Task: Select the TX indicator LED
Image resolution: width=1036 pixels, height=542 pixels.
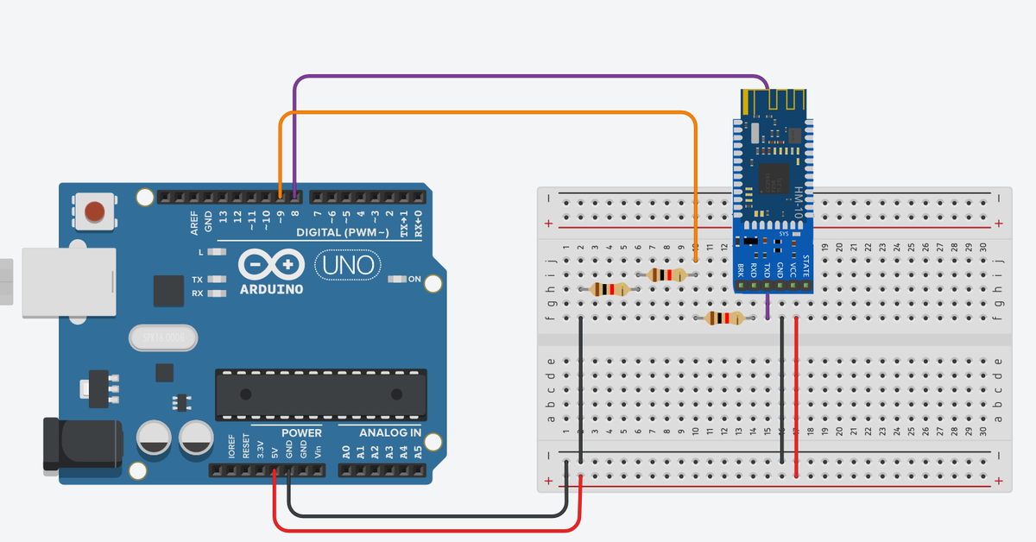Action: (x=217, y=280)
